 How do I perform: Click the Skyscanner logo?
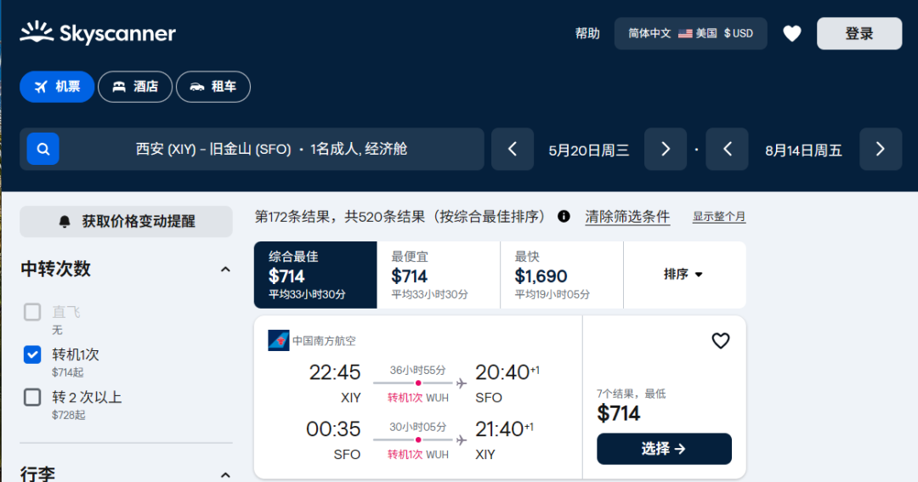[x=98, y=33]
